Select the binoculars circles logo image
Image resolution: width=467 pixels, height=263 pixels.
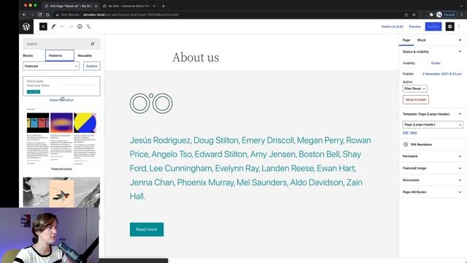tap(151, 103)
